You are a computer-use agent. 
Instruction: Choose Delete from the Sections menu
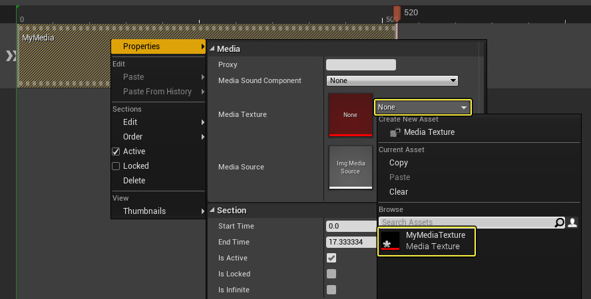pyautogui.click(x=134, y=181)
